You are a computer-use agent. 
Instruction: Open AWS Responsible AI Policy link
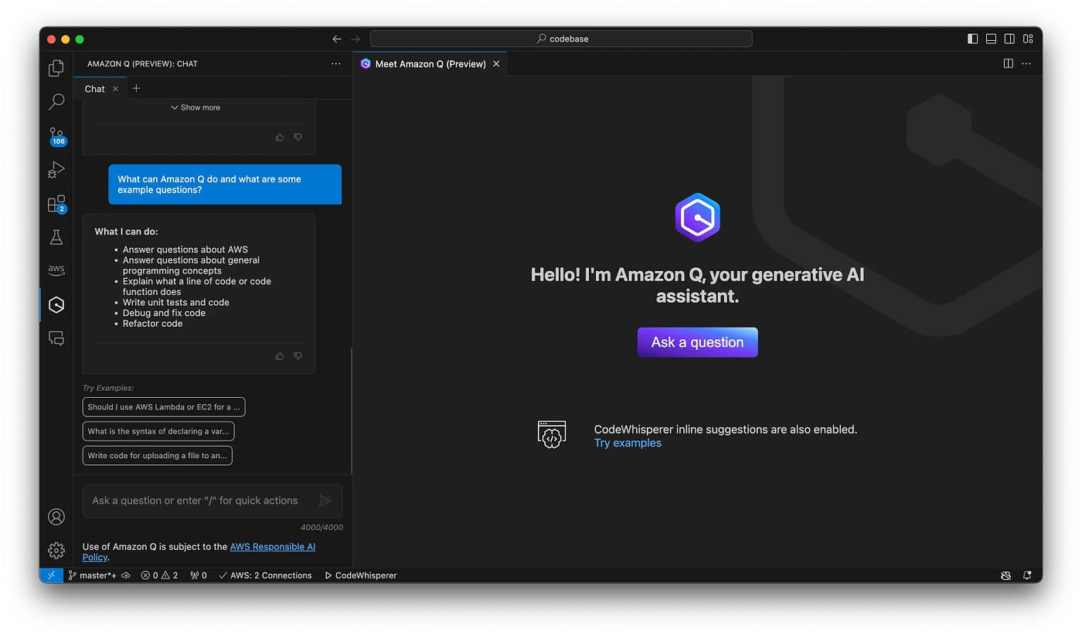[199, 552]
